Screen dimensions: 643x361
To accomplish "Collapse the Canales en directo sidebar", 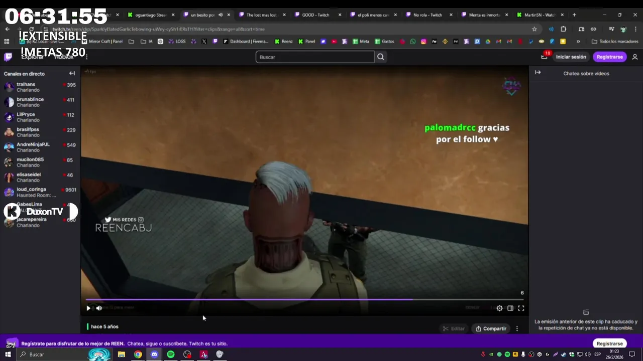I will coord(72,73).
